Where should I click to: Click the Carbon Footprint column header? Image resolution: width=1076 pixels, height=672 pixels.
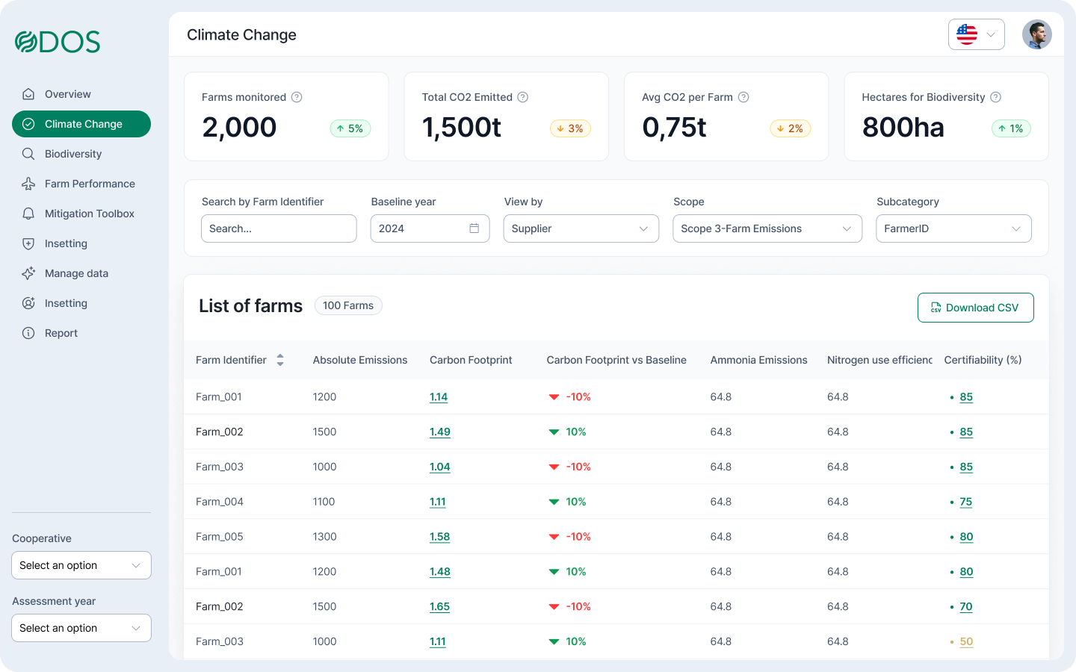[471, 360]
